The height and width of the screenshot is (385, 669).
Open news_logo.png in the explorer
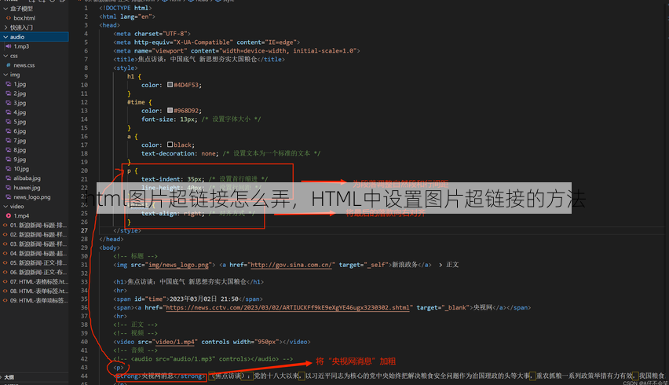click(32, 196)
